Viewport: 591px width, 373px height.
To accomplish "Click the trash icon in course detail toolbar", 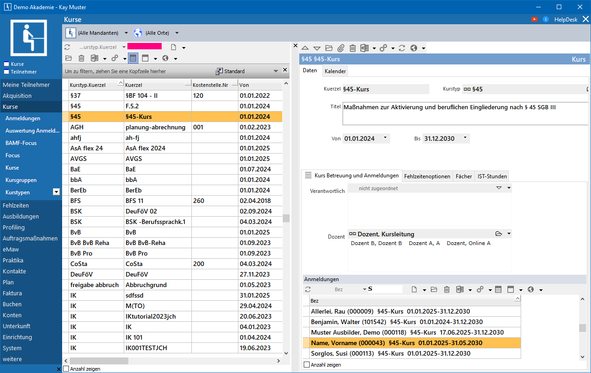I will [353, 48].
